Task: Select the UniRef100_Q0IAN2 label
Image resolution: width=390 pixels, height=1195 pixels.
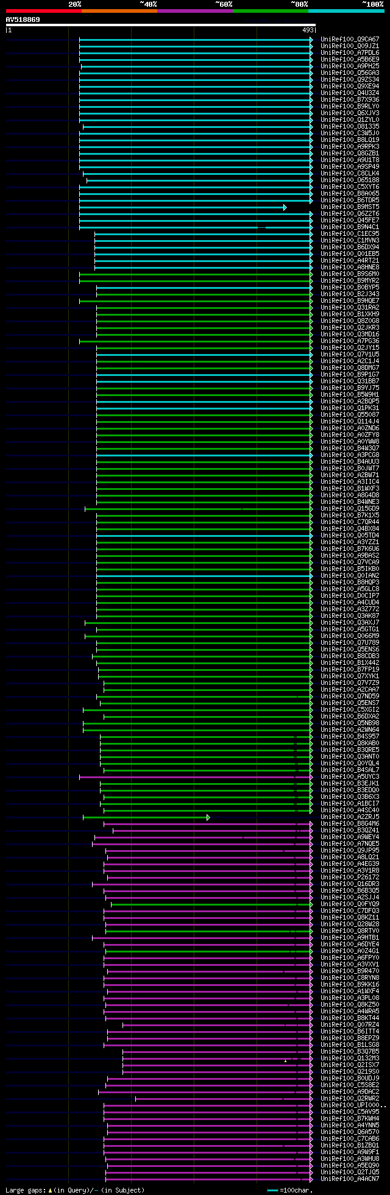Action: click(x=350, y=576)
